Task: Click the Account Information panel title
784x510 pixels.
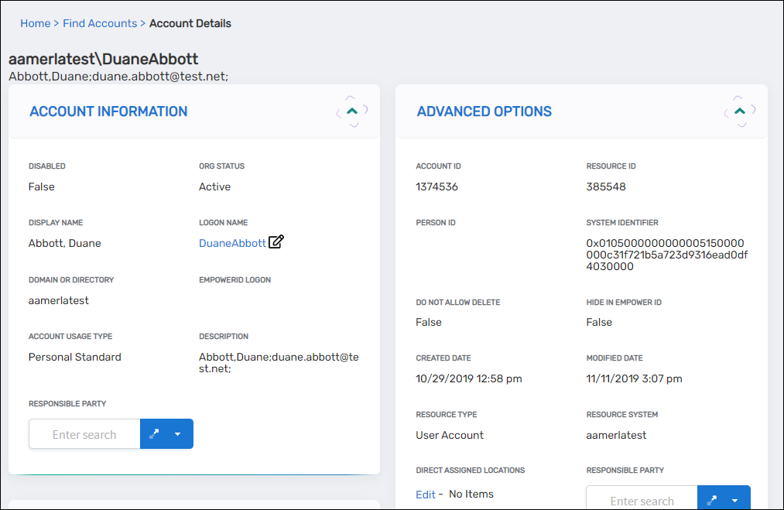Action: click(108, 111)
